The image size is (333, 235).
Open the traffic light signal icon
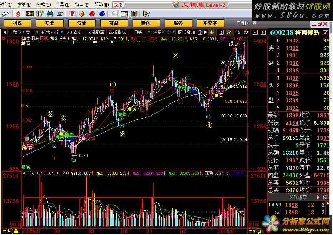(30, 14)
